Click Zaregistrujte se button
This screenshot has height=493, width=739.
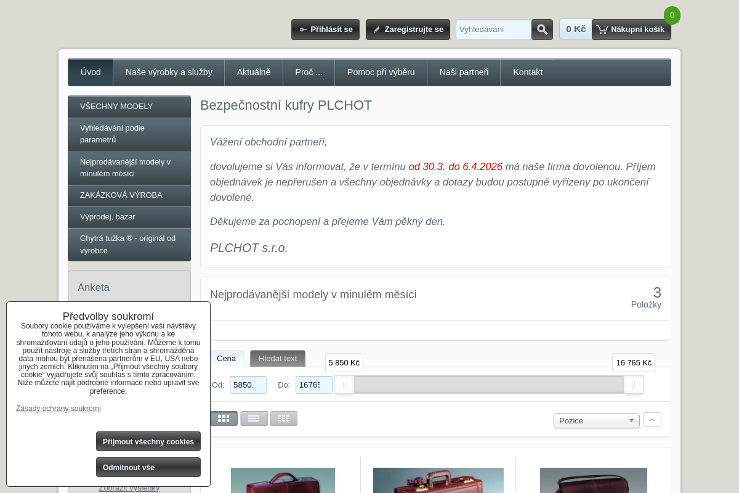point(408,30)
